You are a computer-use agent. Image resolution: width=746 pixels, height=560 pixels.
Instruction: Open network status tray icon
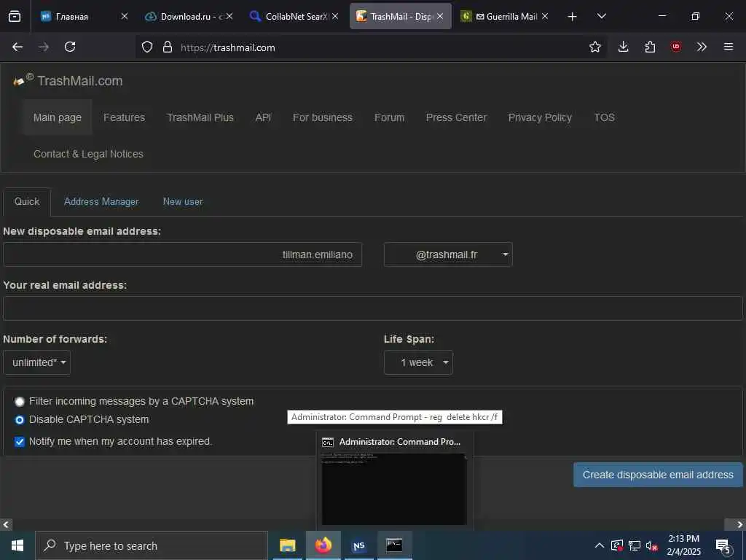[x=635, y=545]
